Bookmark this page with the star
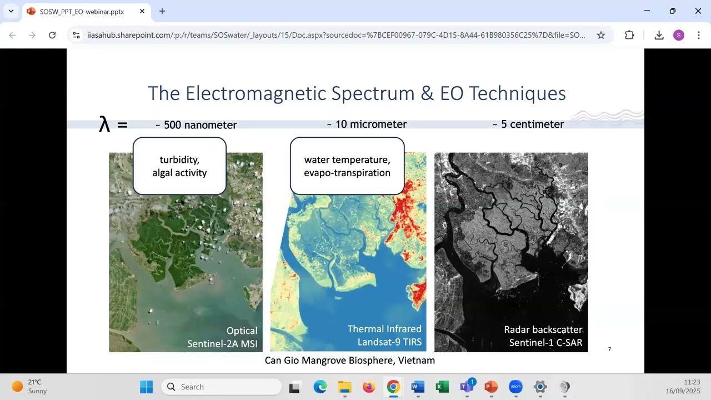 601,35
